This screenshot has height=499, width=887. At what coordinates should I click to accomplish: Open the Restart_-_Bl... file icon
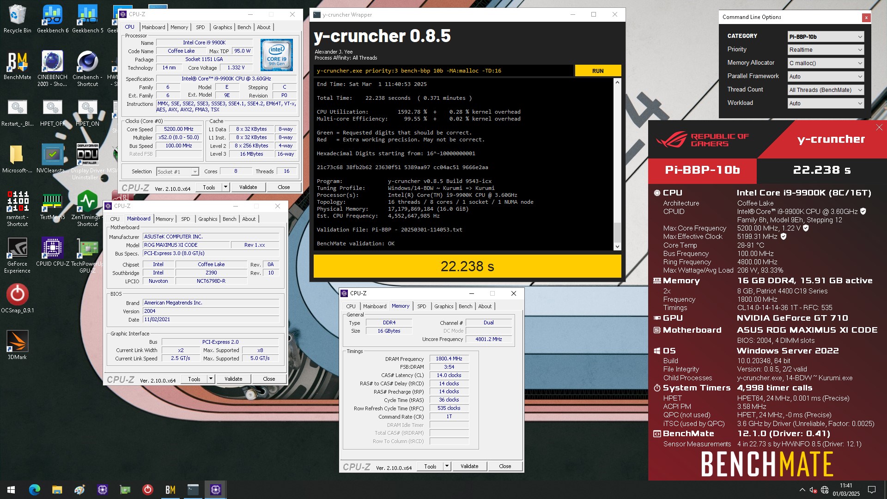pos(17,113)
